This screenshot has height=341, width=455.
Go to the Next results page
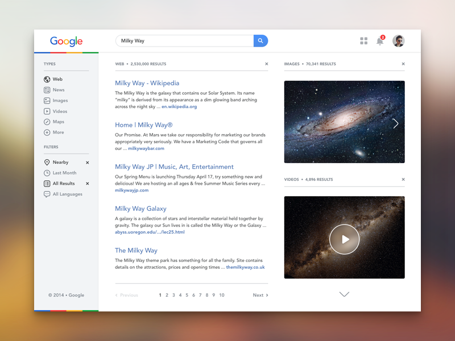coord(260,295)
